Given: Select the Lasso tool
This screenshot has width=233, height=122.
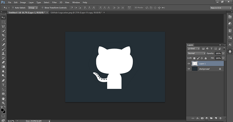Looking at the screenshot, I should 3,26.
